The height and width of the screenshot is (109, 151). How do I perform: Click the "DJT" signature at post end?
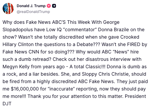tap(7, 104)
